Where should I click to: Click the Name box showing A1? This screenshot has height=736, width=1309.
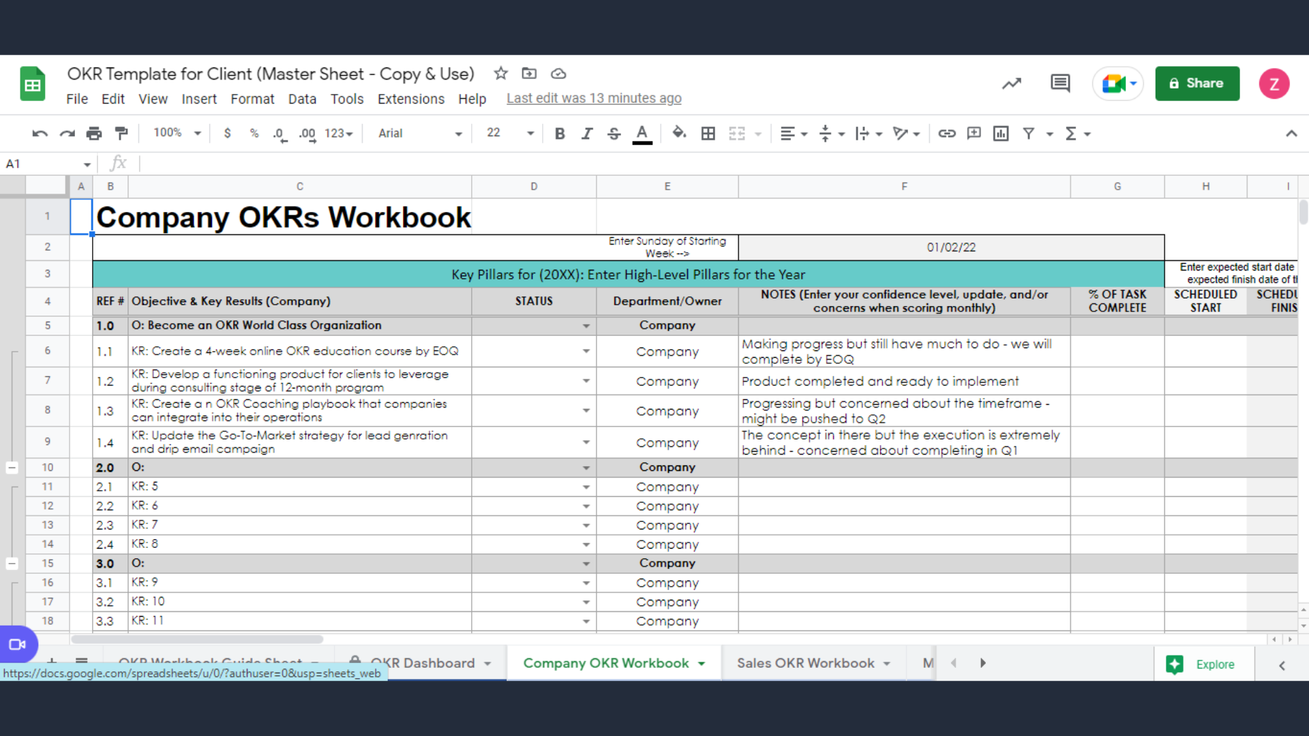click(48, 164)
